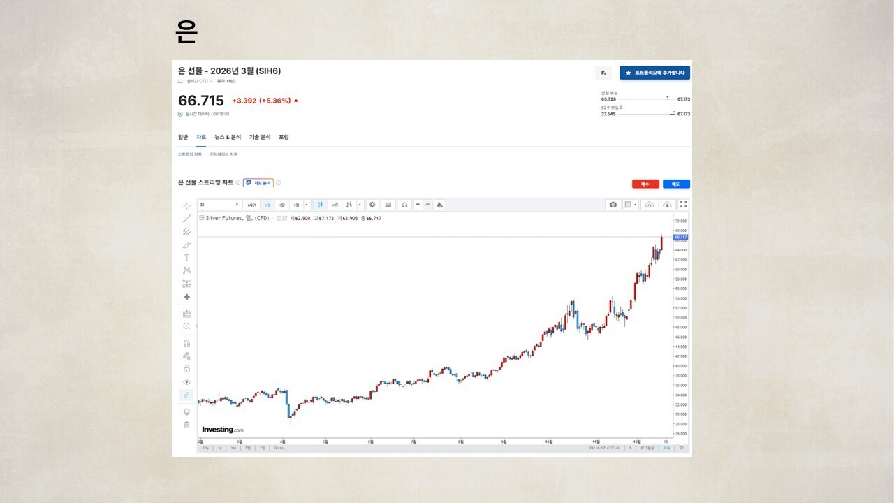The image size is (894, 503).
Task: Toggle lock all drawings icon
Action: [x=186, y=369]
